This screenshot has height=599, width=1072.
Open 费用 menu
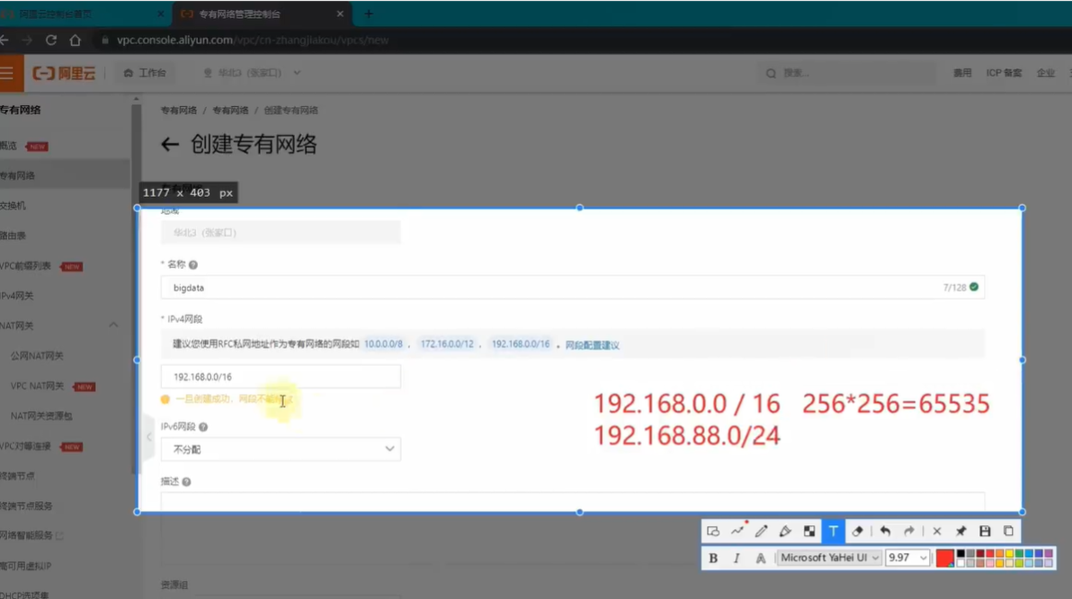[x=962, y=73]
